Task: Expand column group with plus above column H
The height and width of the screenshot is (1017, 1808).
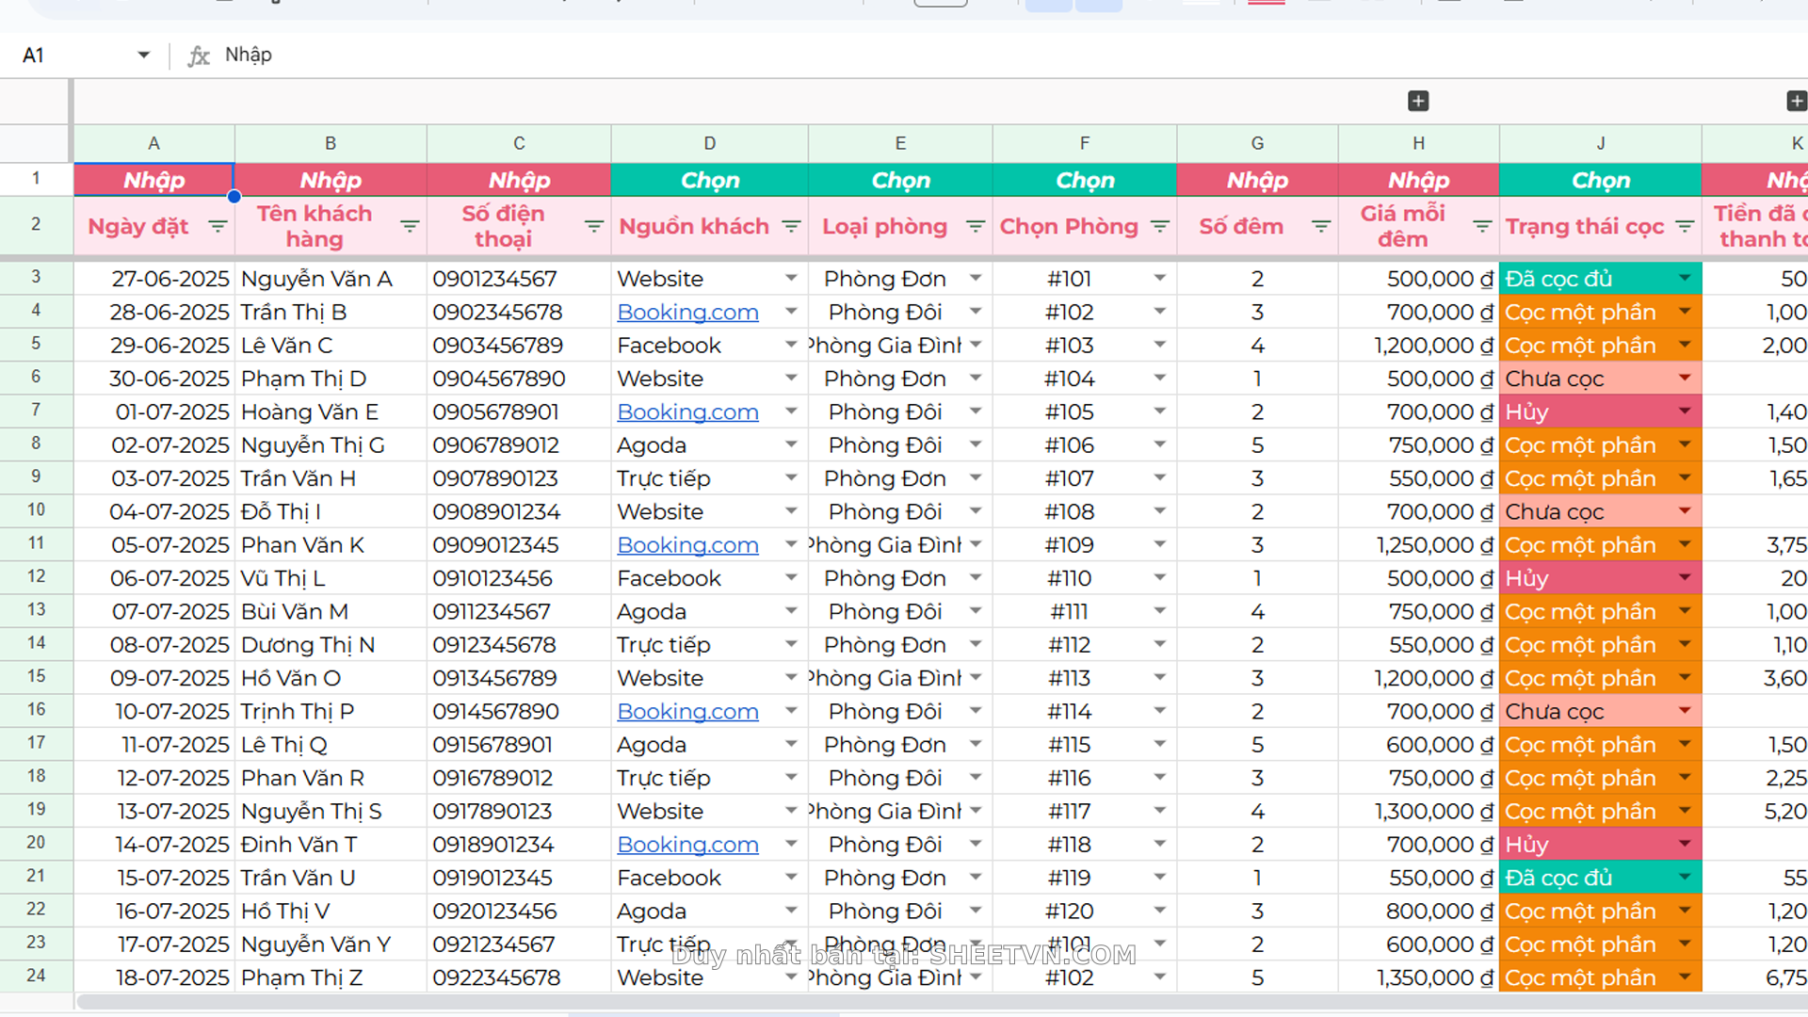Action: (x=1418, y=101)
